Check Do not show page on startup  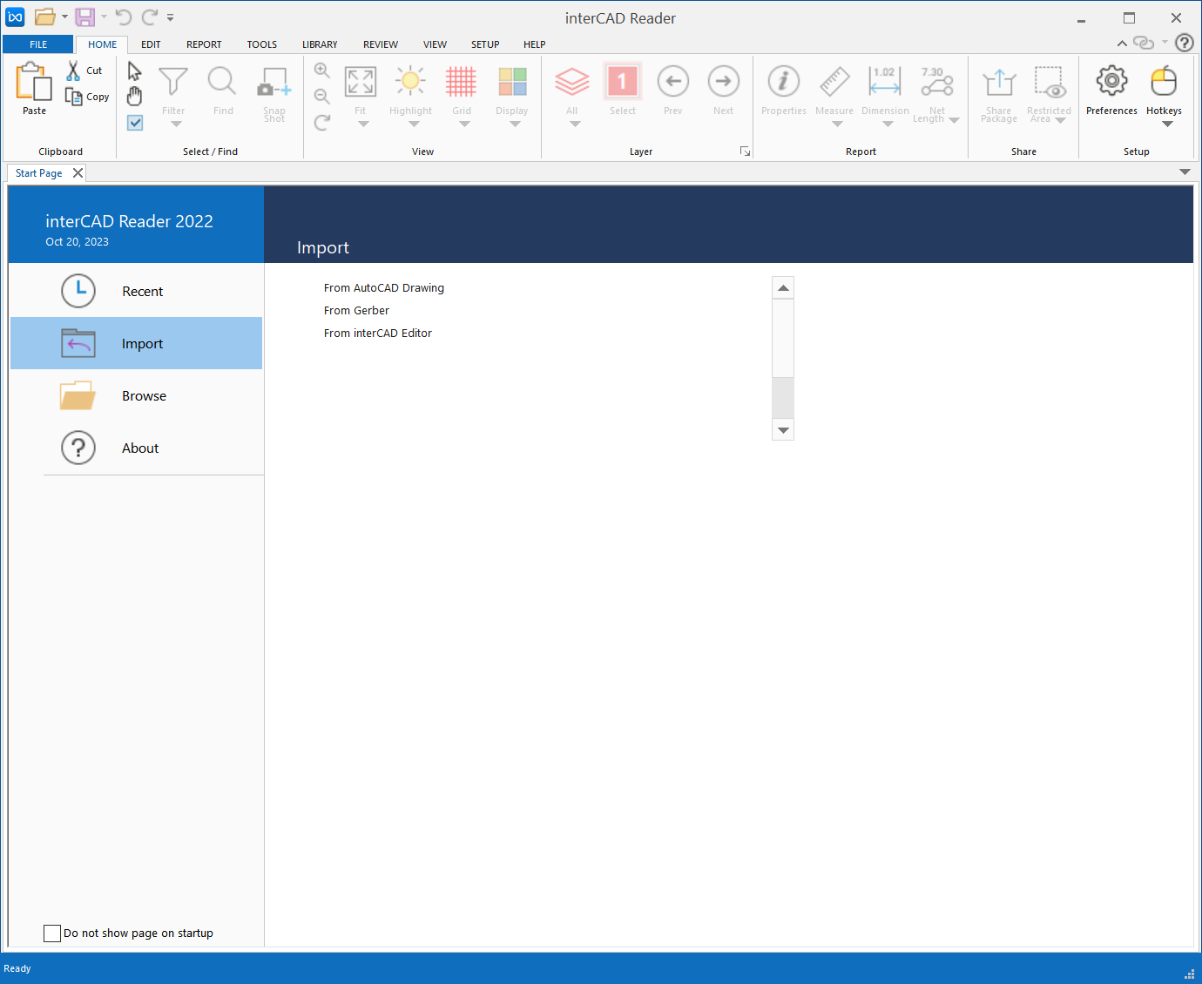click(52, 933)
